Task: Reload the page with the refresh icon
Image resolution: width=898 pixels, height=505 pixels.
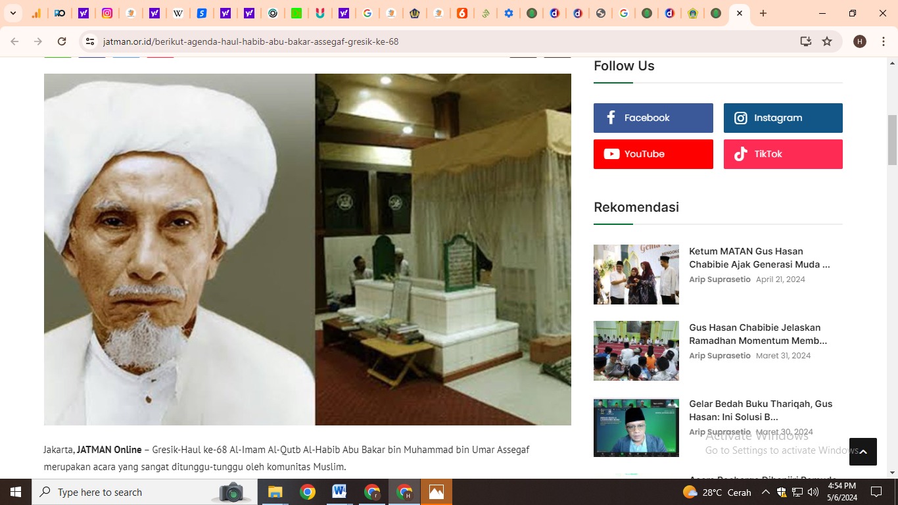Action: [x=62, y=41]
